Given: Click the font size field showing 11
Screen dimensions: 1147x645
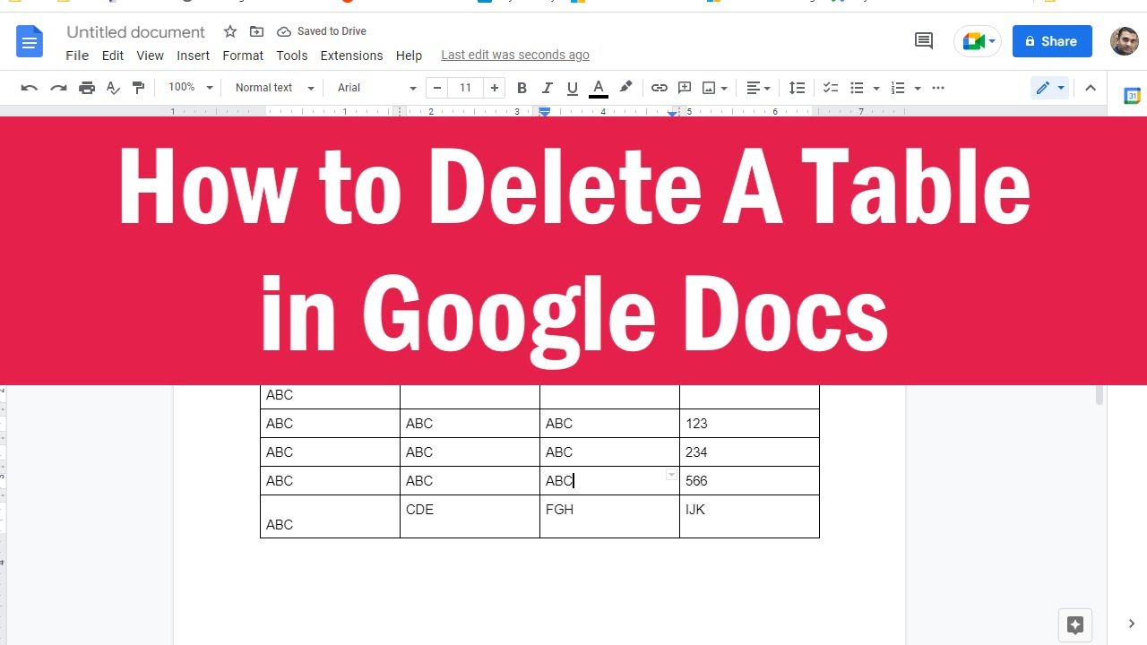Looking at the screenshot, I should point(465,88).
